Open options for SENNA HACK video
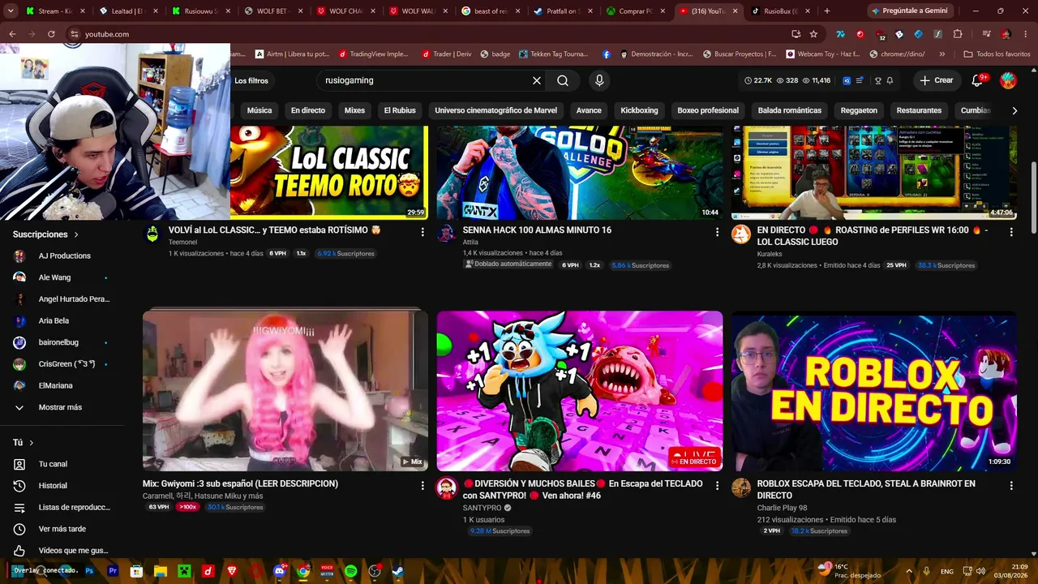The width and height of the screenshot is (1038, 584). [x=717, y=232]
